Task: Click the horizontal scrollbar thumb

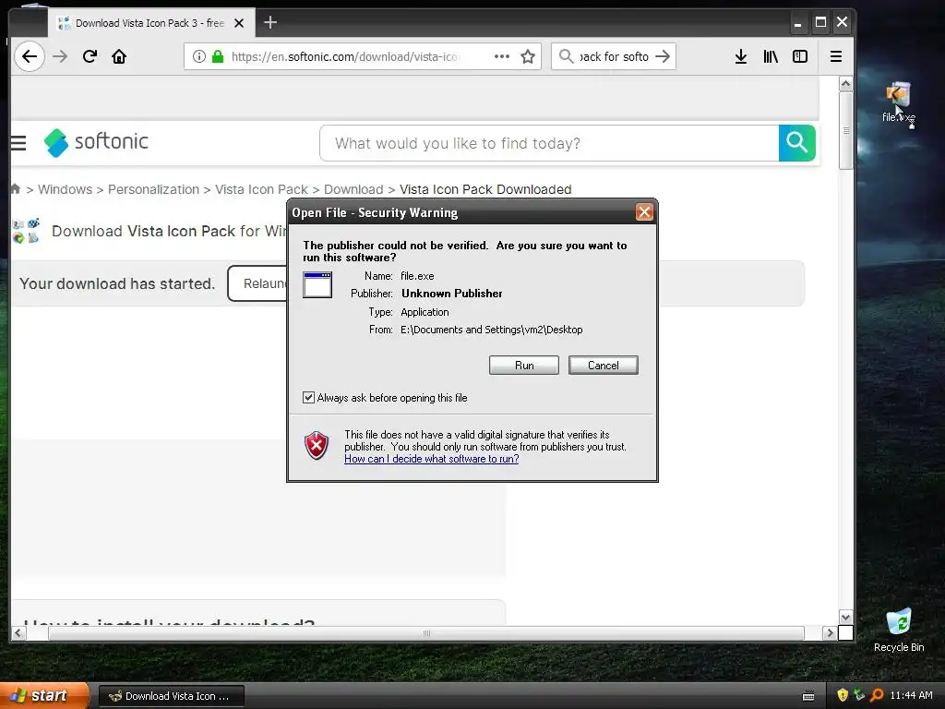Action: tap(426, 633)
